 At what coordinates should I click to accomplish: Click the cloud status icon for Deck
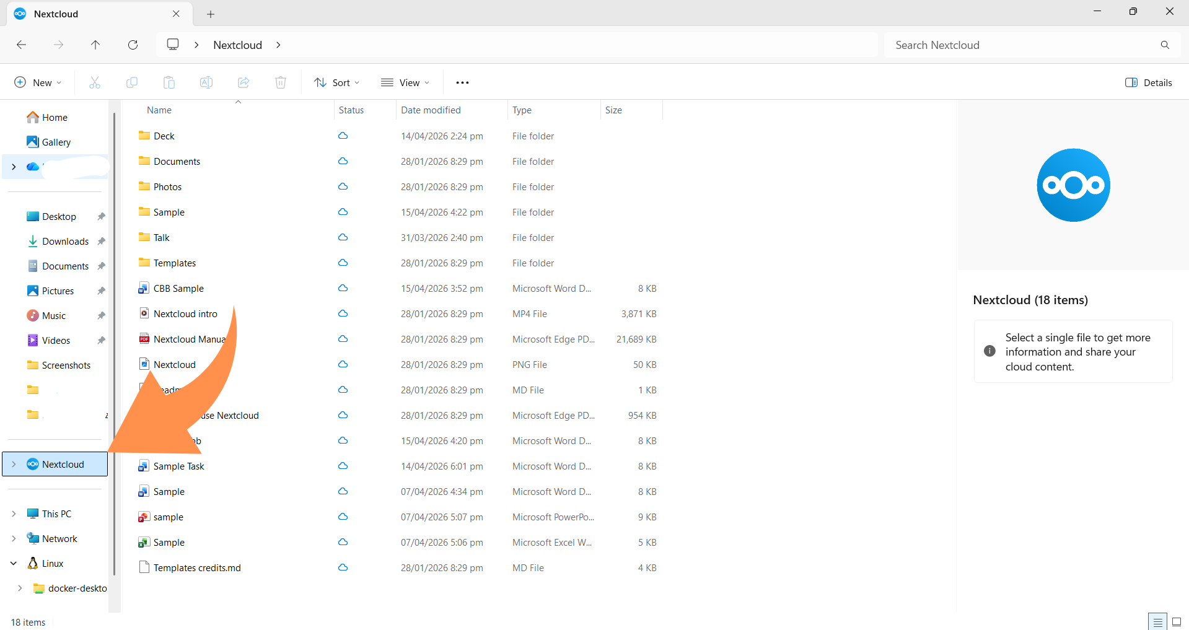pyautogui.click(x=343, y=136)
